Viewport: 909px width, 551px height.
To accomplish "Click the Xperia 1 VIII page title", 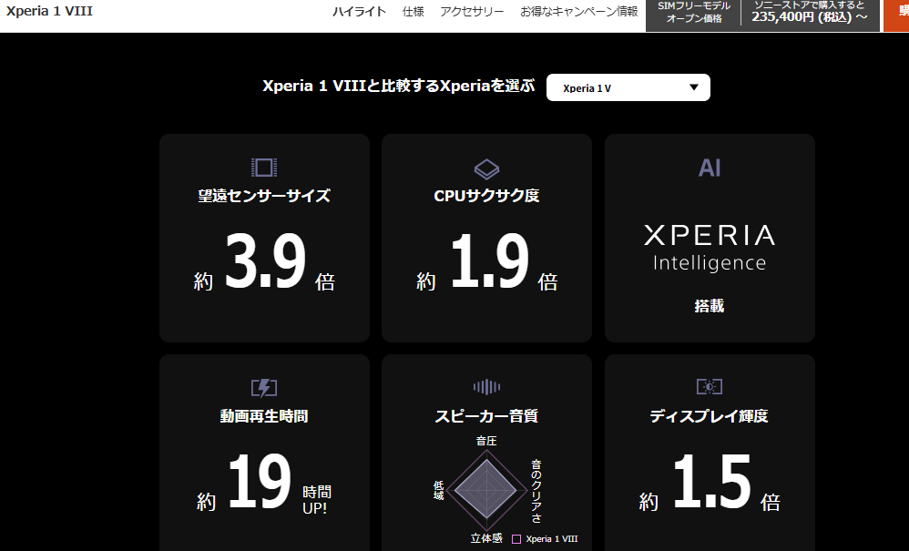I will [x=49, y=11].
